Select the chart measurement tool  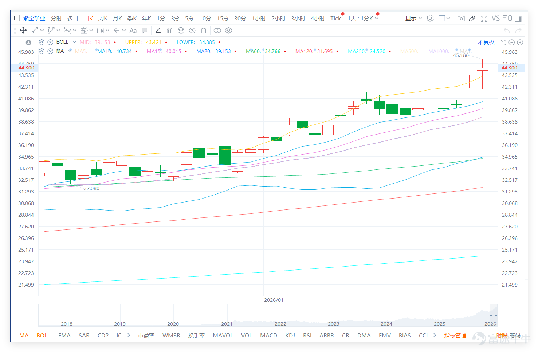click(84, 31)
